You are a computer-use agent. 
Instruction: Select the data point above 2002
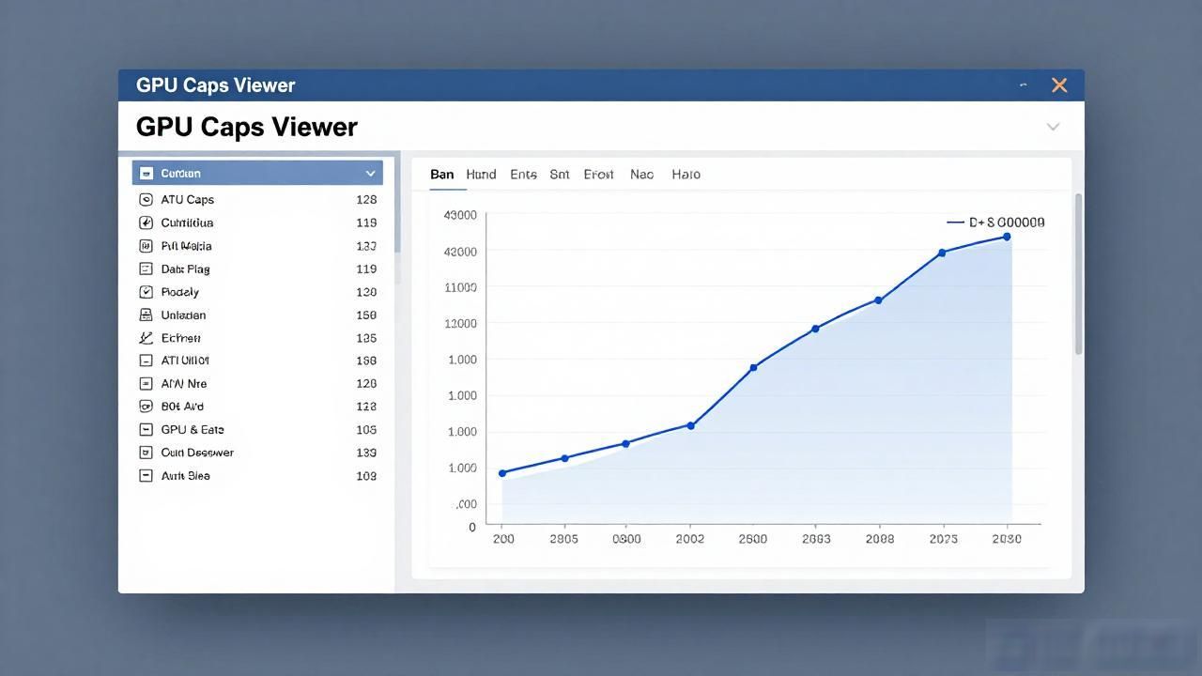(x=691, y=425)
